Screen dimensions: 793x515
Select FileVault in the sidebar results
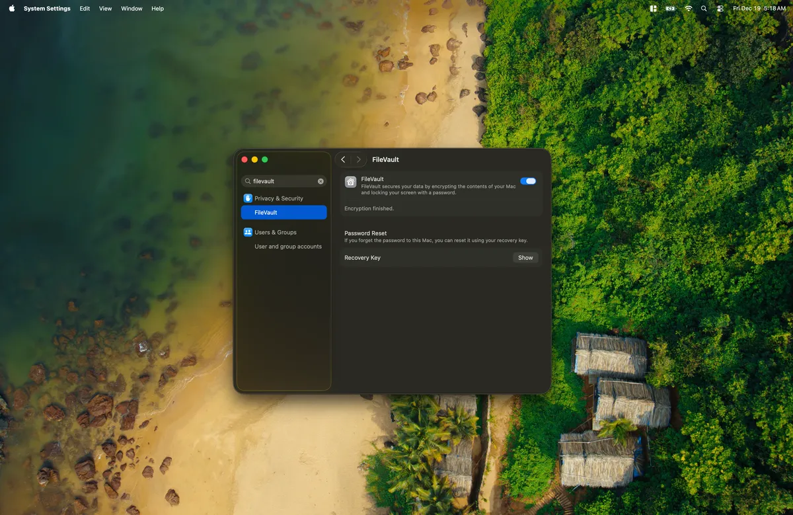(x=283, y=212)
